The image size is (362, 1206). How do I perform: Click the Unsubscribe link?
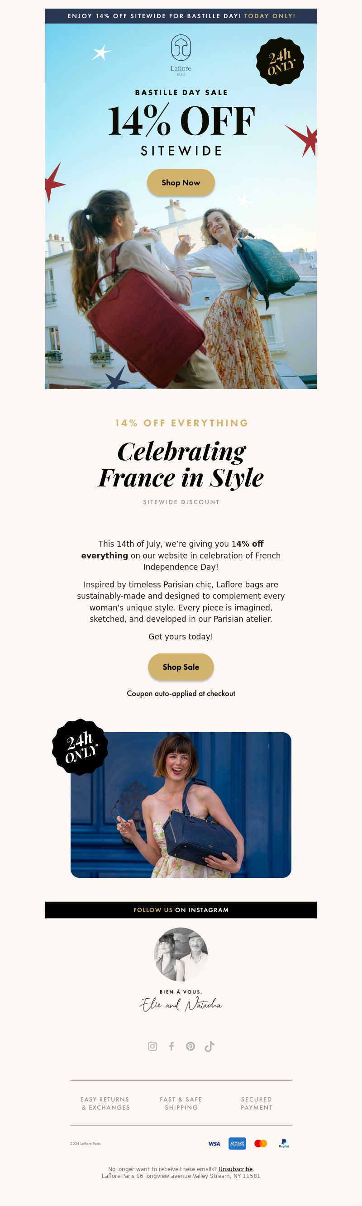[x=235, y=1169]
